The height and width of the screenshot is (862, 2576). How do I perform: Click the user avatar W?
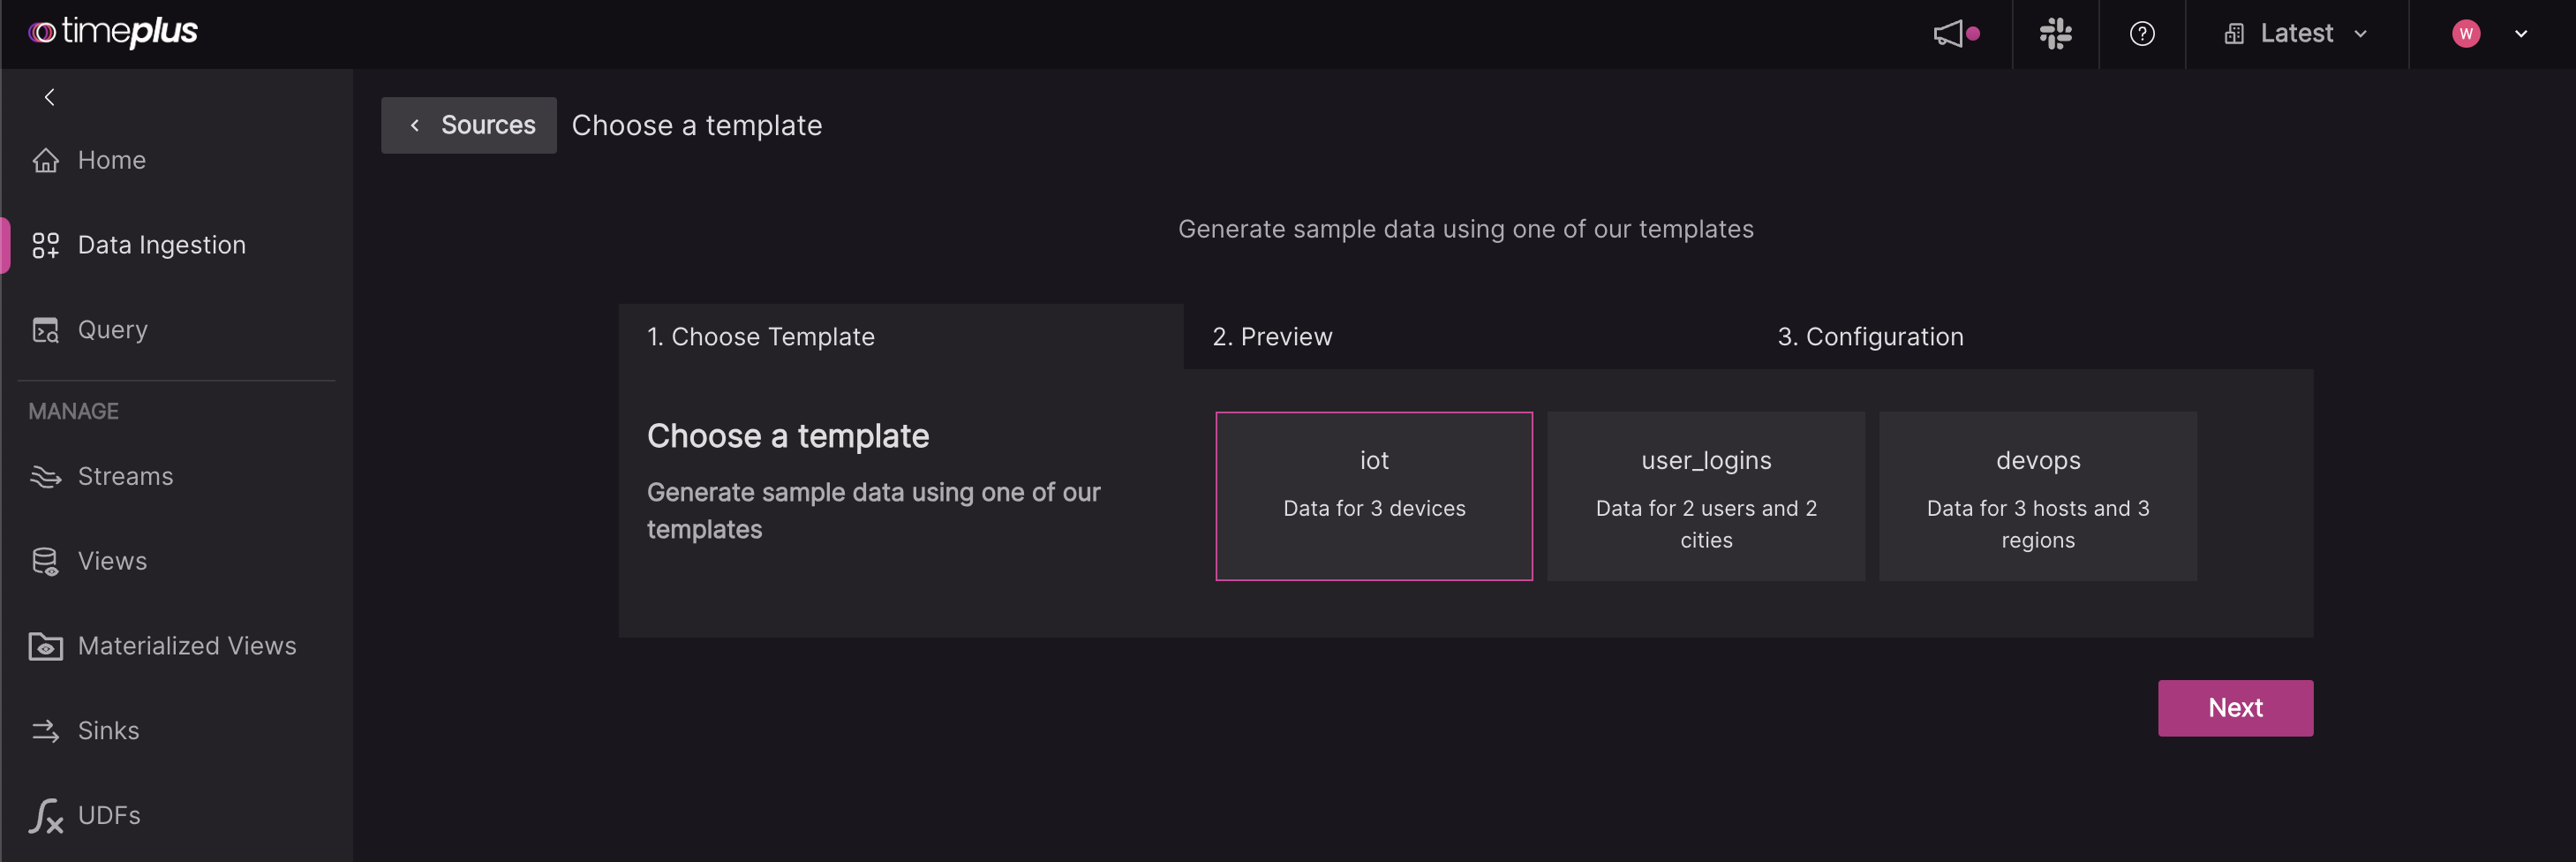click(2466, 34)
